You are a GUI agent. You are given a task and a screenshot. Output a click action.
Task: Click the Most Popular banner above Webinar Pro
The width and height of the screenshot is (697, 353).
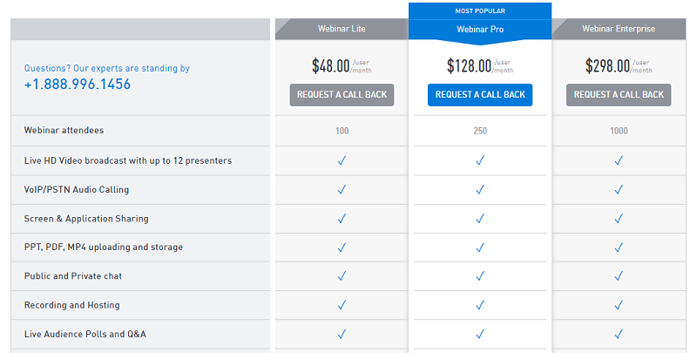(x=480, y=11)
